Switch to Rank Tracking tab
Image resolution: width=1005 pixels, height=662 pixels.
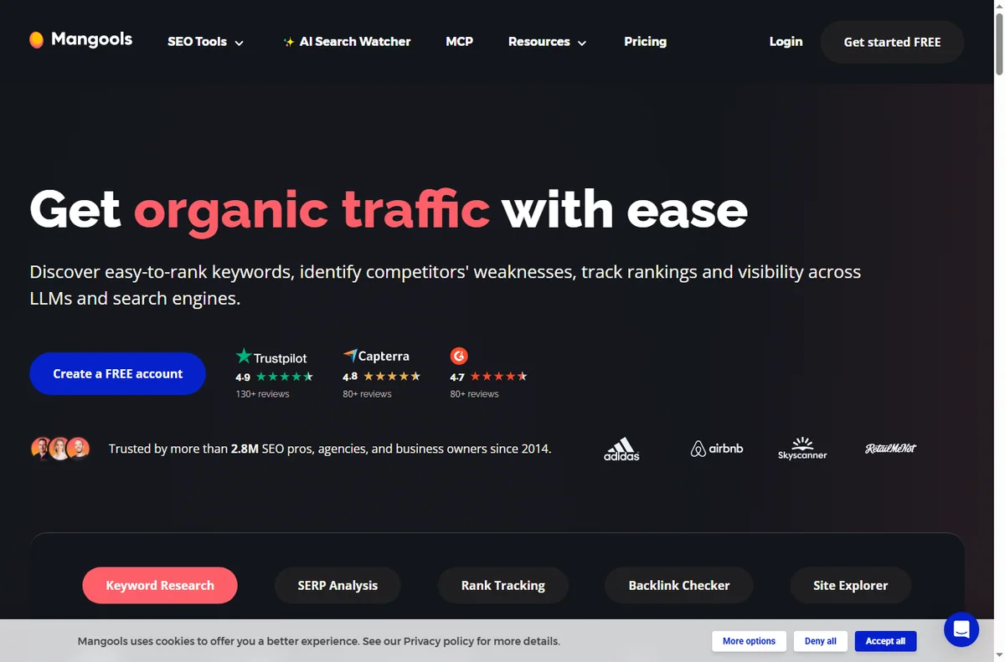coord(503,585)
